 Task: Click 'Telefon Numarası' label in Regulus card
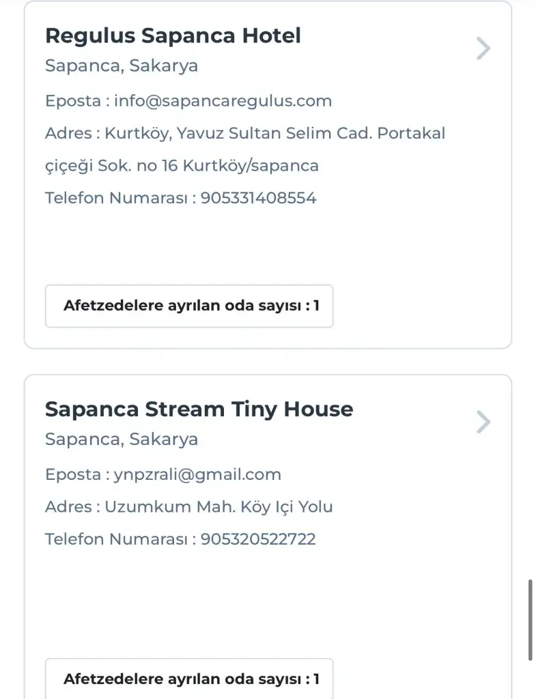click(115, 198)
